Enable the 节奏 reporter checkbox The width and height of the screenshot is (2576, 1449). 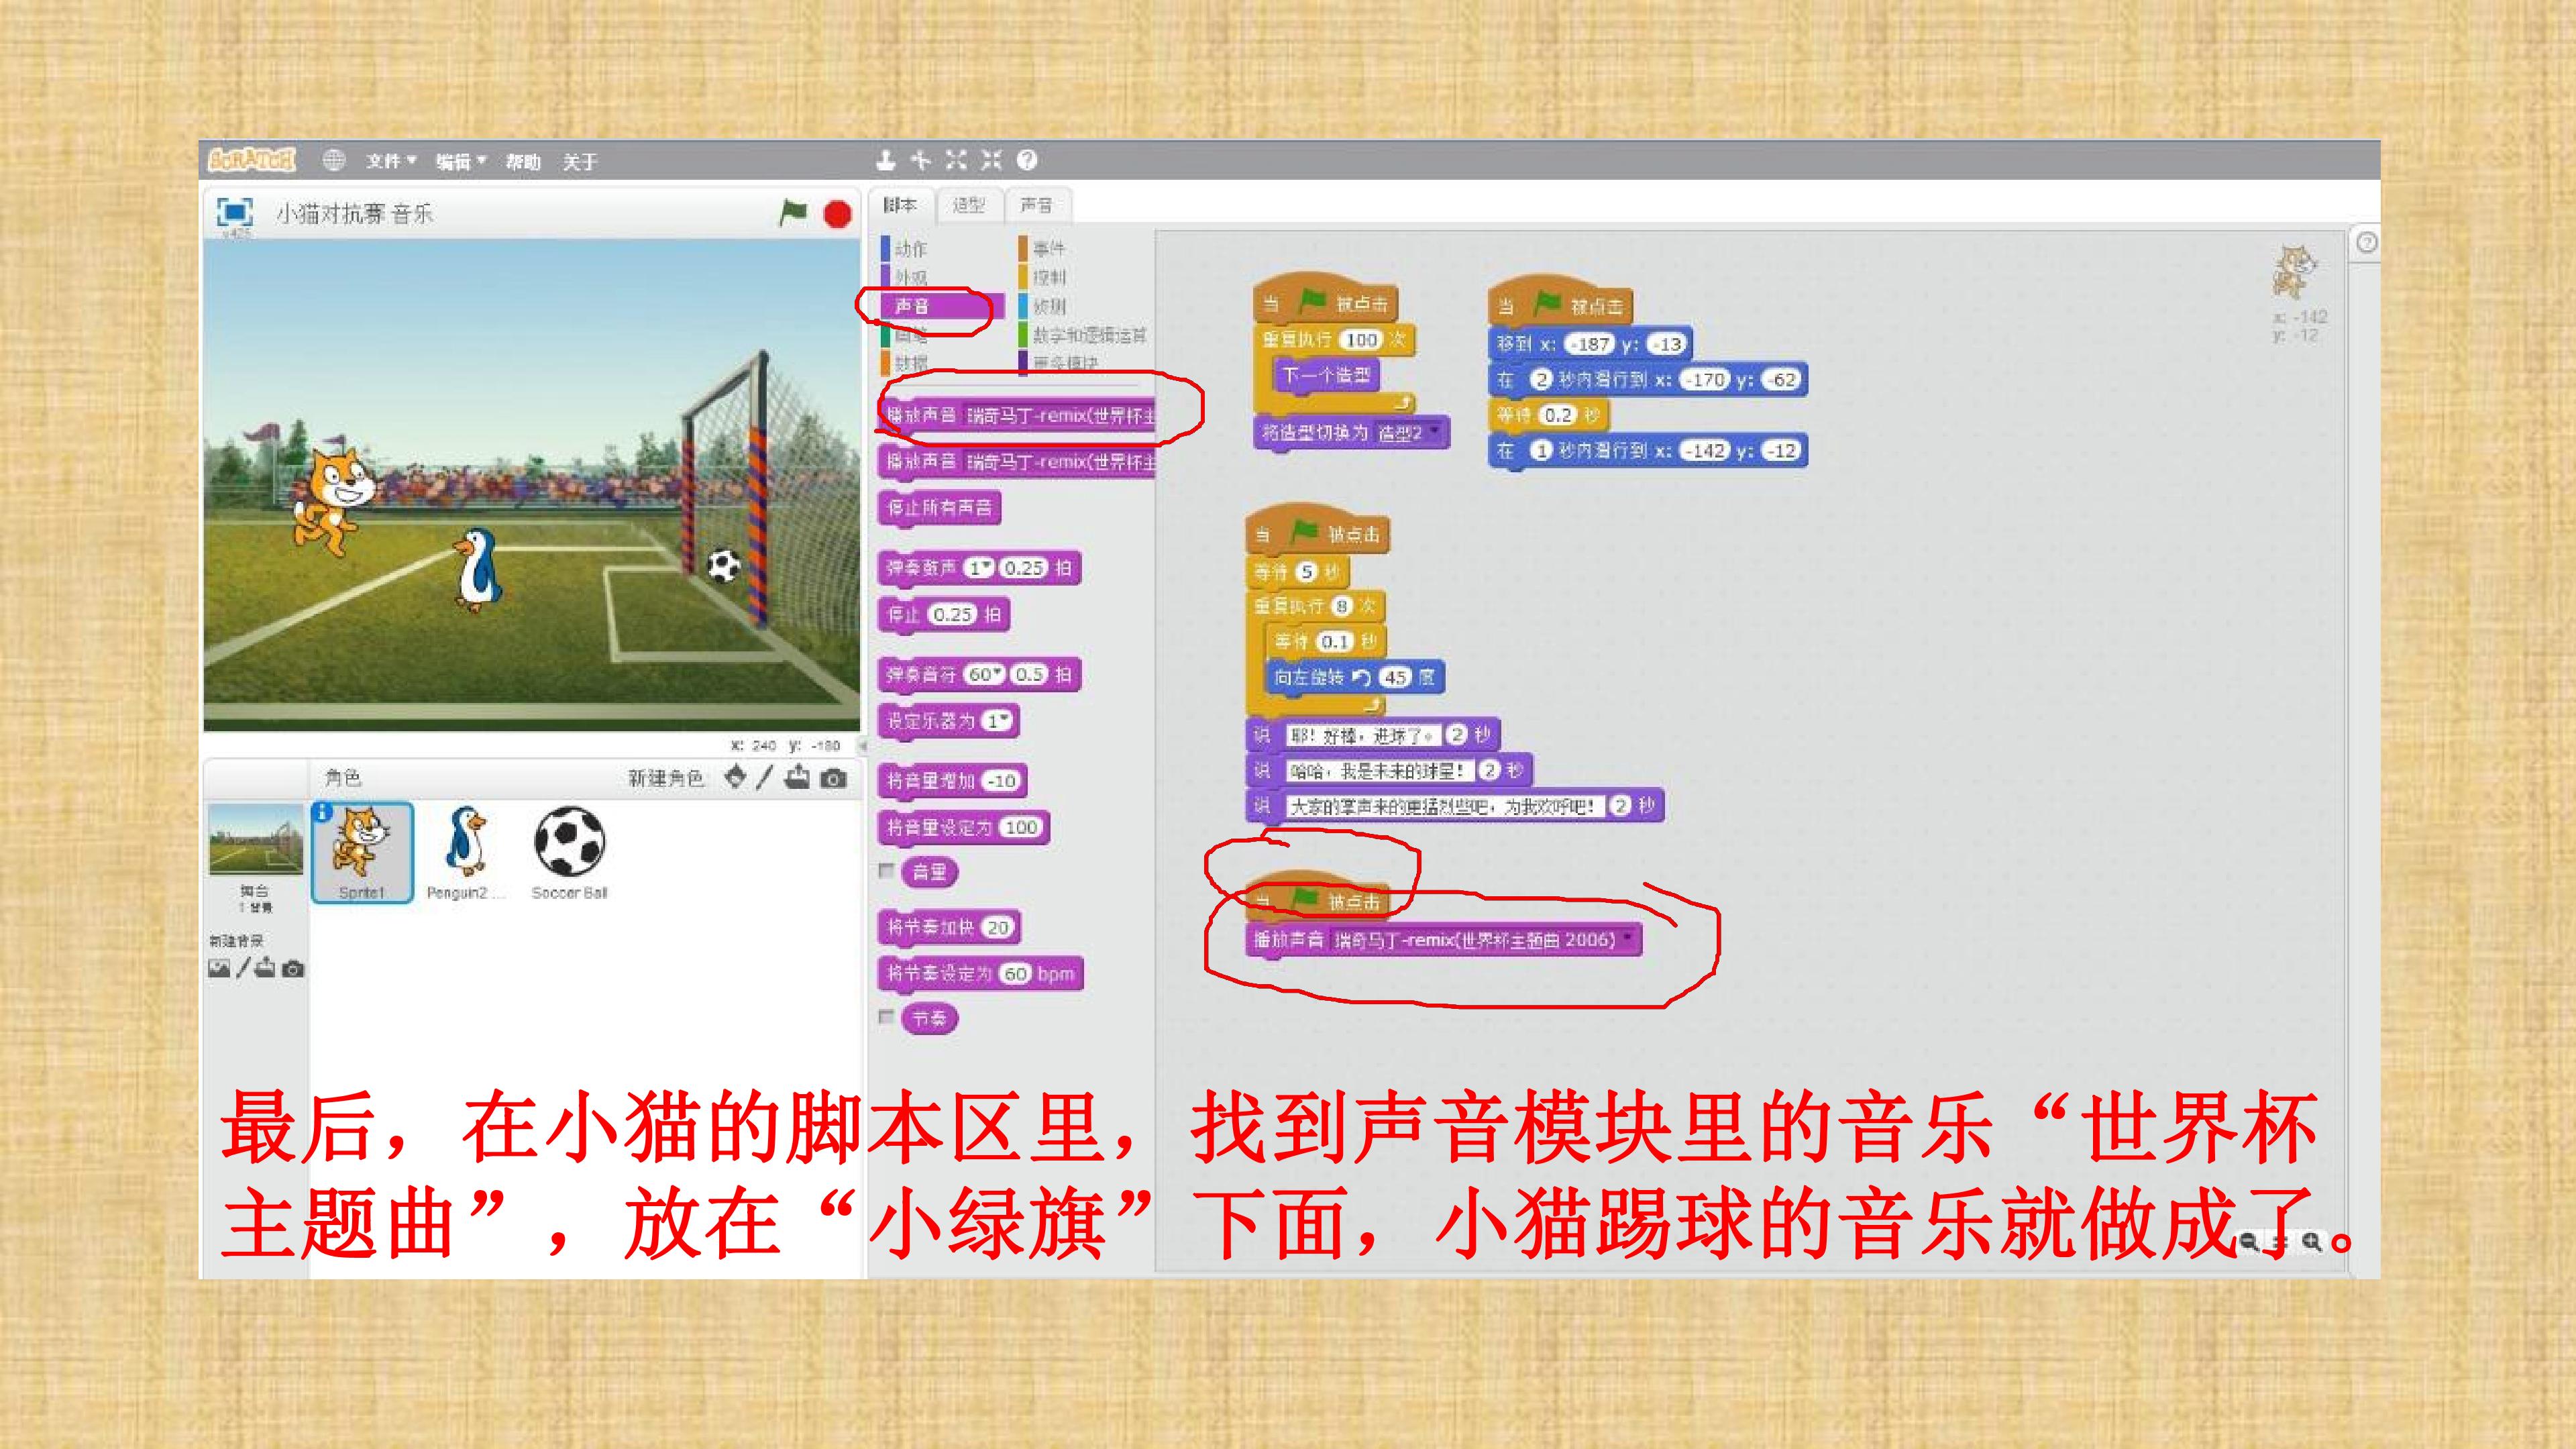[885, 1017]
